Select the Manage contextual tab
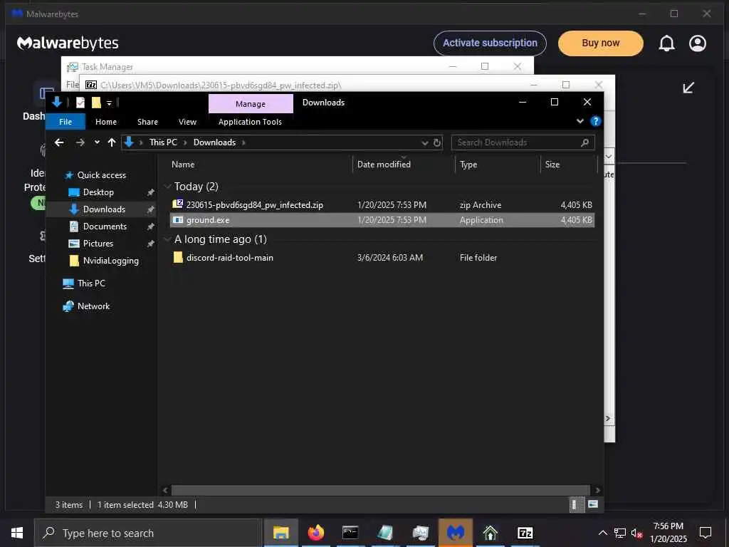This screenshot has width=729, height=547. point(250,104)
